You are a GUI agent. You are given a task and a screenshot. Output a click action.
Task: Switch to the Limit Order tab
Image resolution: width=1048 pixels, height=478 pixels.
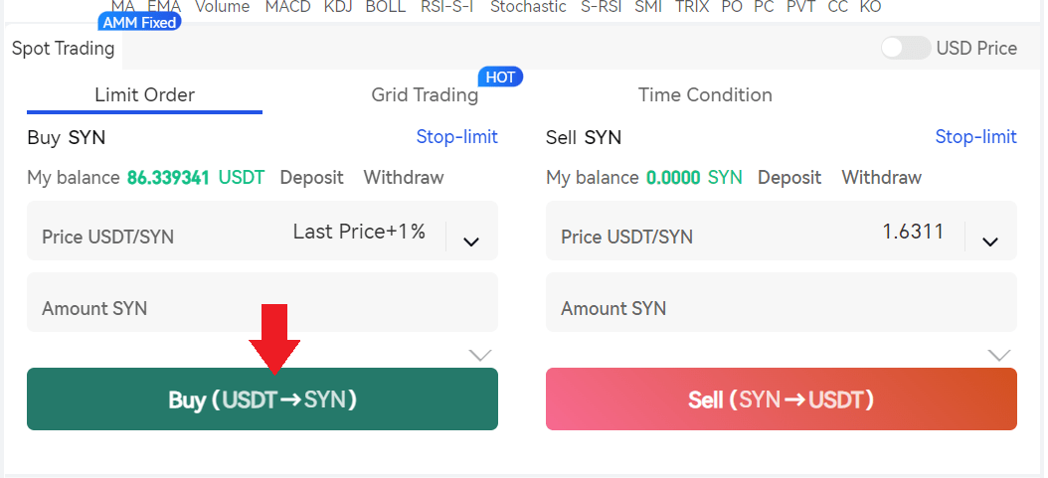click(144, 95)
